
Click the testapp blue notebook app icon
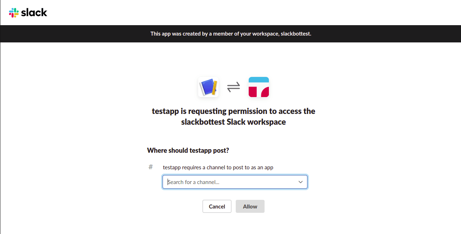coord(208,87)
